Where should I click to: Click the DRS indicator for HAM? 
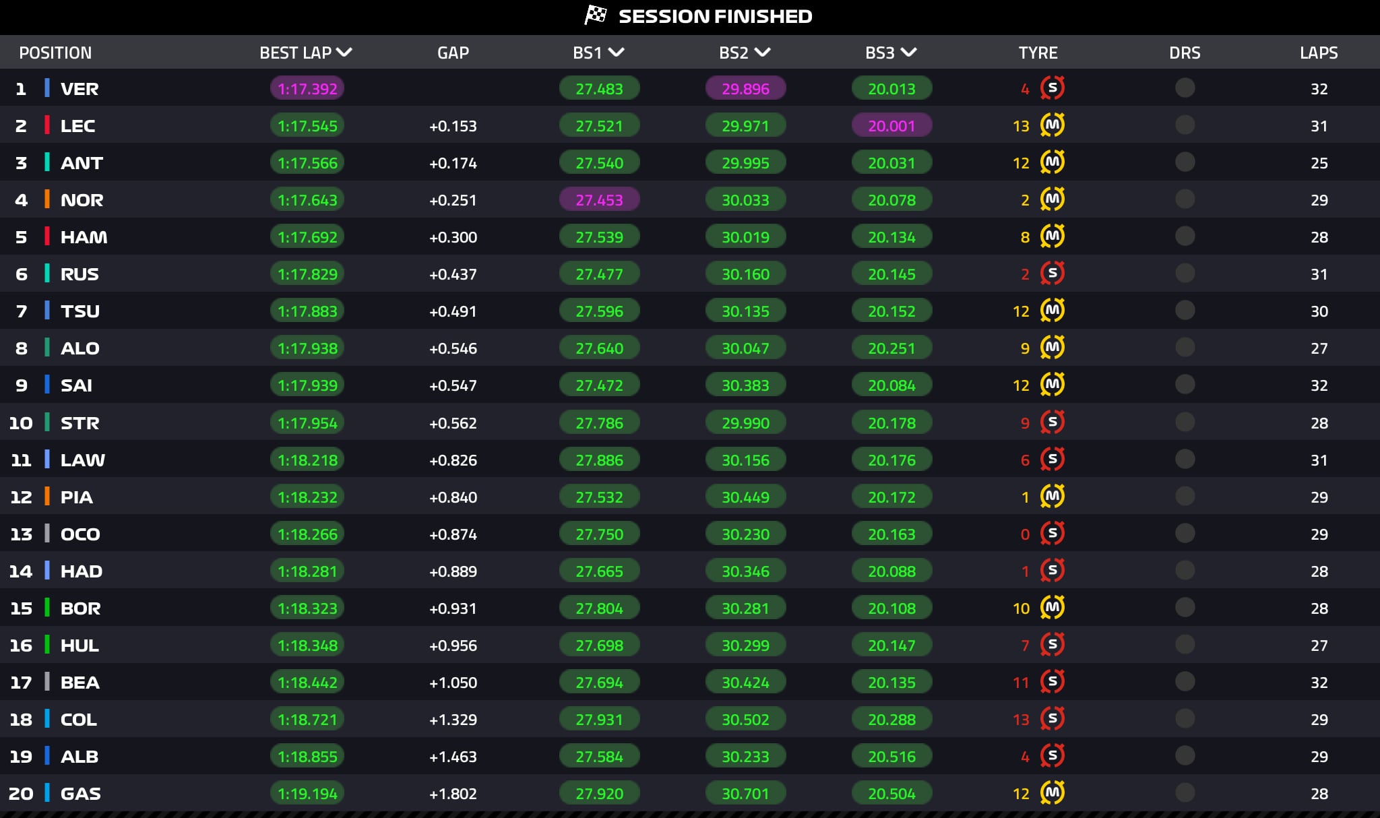1185,237
